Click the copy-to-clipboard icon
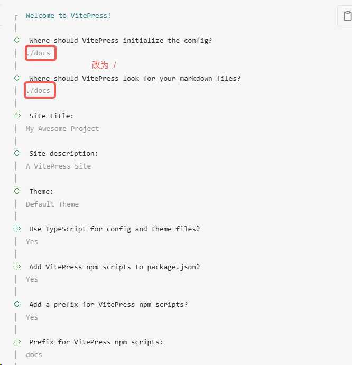Image resolution: width=352 pixels, height=365 pixels. 347,16
